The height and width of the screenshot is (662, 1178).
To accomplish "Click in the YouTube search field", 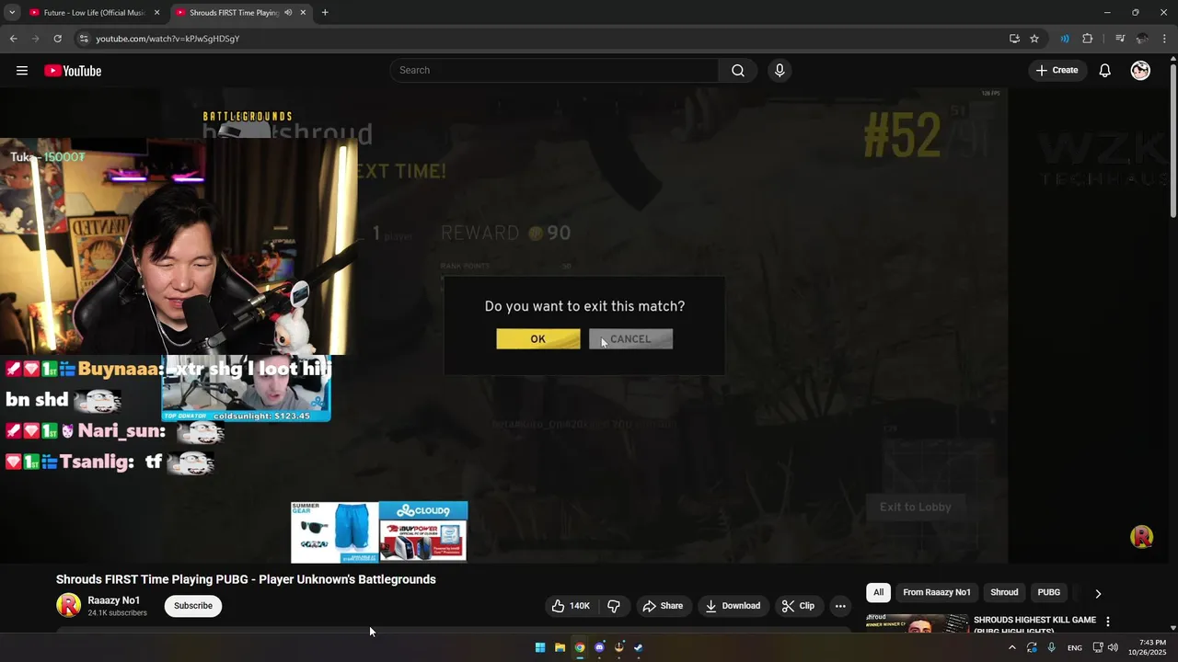I will 555,71.
